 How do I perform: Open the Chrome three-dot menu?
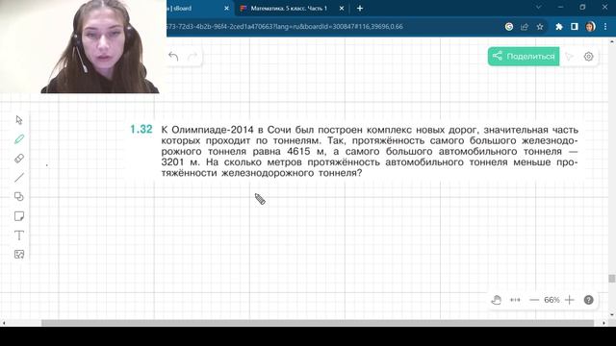pos(605,27)
